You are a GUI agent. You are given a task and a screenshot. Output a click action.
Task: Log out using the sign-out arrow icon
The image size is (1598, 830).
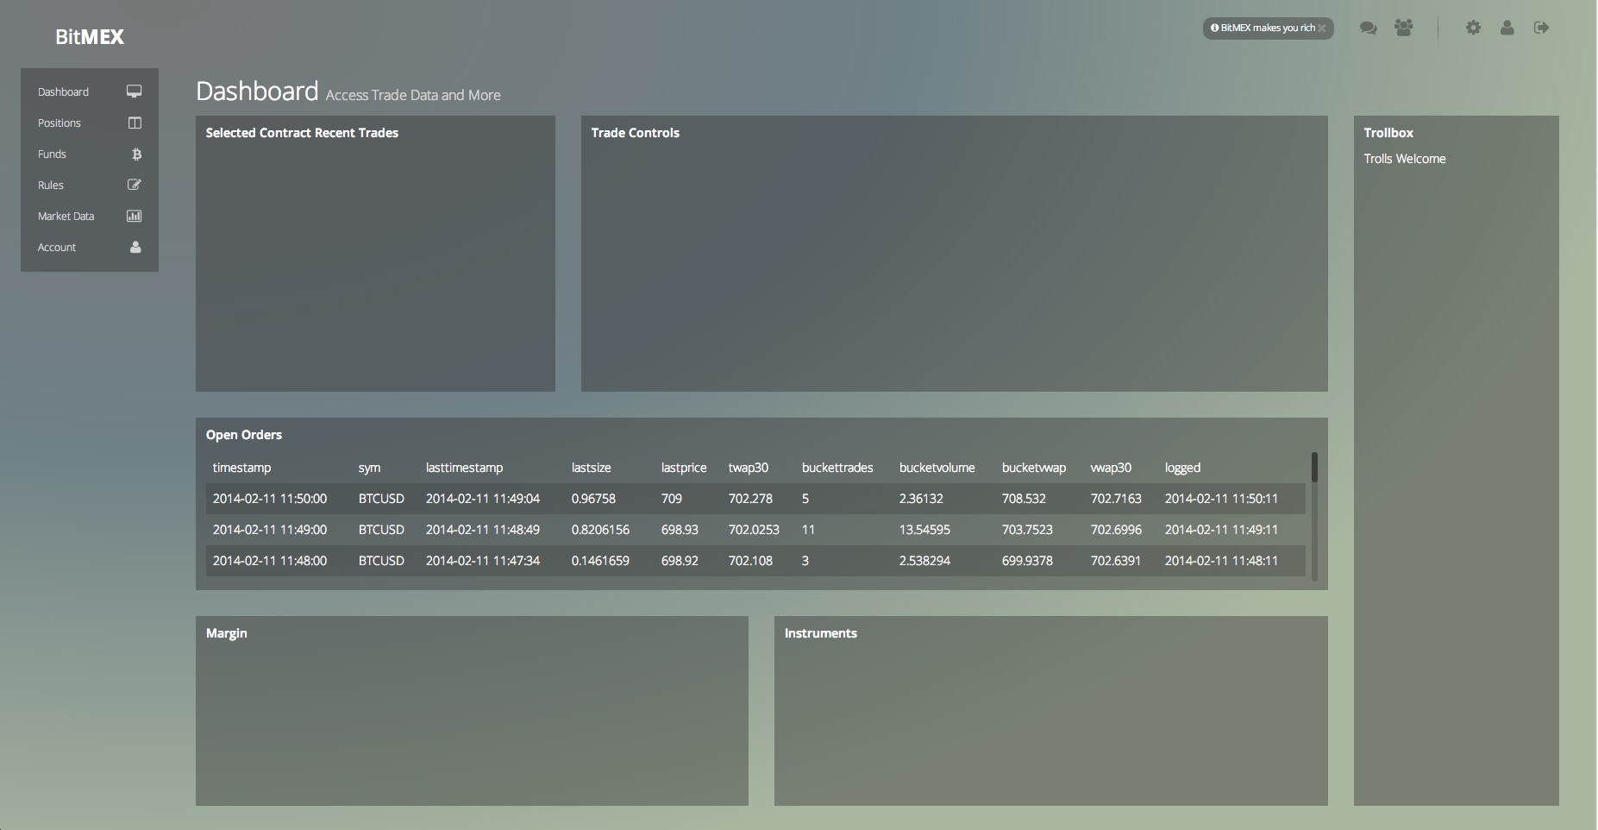[x=1541, y=28]
